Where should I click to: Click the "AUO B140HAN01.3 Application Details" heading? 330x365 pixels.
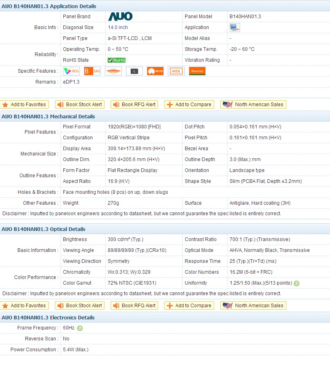[49, 6]
